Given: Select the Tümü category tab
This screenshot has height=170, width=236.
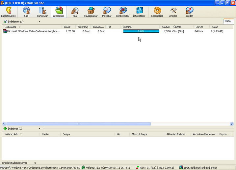Looking at the screenshot, I should coord(228,21).
